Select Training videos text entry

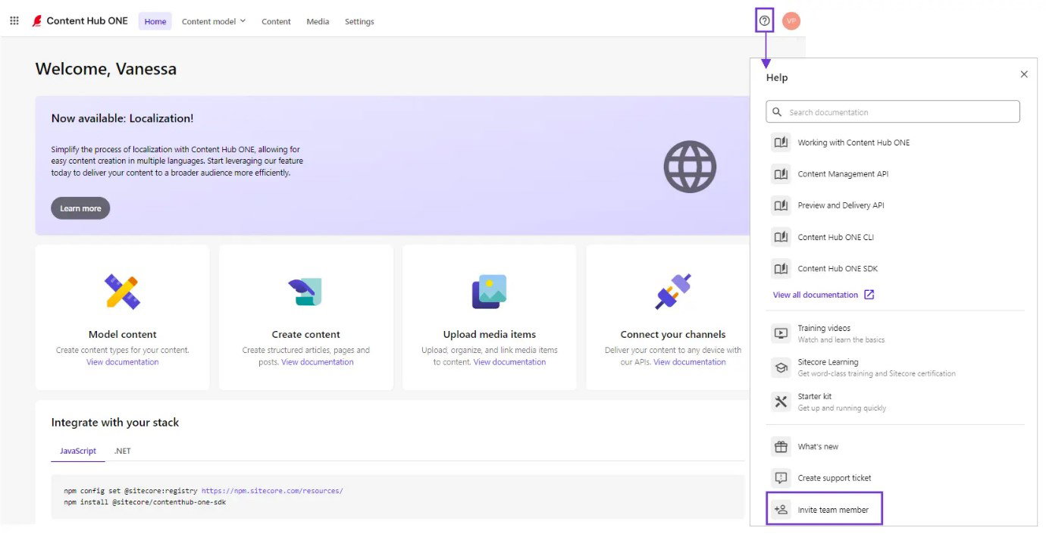point(824,328)
